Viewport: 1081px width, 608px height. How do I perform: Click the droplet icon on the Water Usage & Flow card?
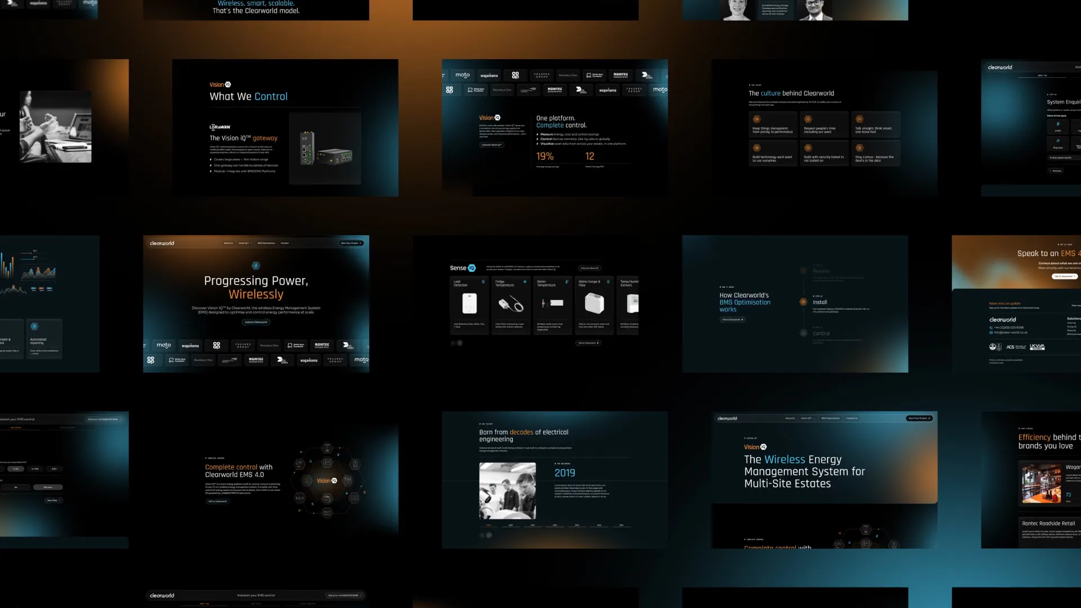tap(608, 281)
